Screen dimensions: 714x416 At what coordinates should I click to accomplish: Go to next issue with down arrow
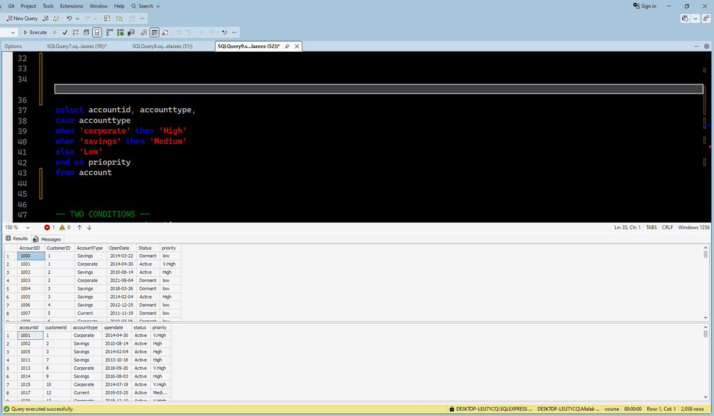click(89, 228)
